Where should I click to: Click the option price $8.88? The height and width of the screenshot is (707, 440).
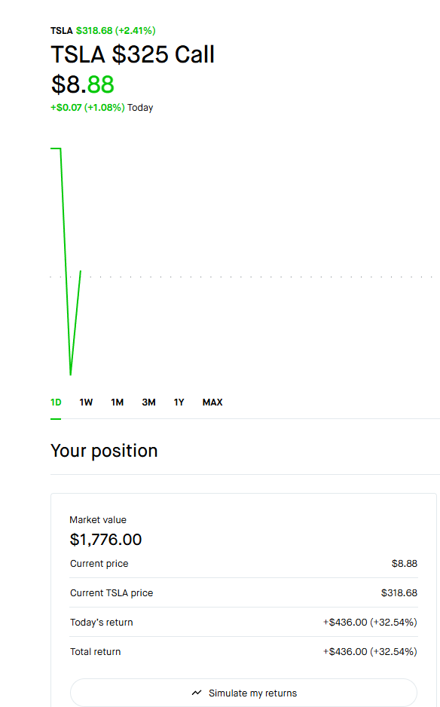tap(81, 84)
